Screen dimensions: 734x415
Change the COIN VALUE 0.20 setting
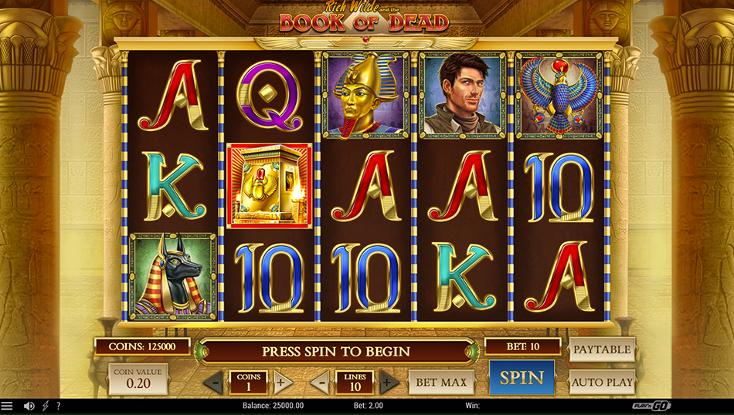point(138,379)
